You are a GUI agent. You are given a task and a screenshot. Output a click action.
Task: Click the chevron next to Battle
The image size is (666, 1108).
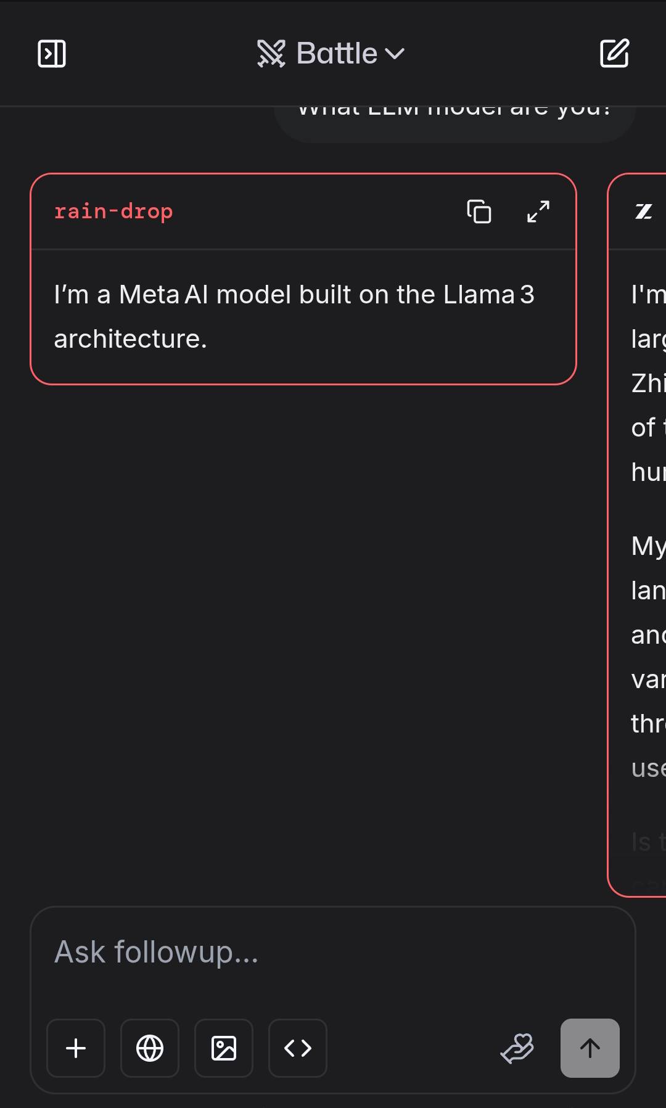[x=395, y=54]
